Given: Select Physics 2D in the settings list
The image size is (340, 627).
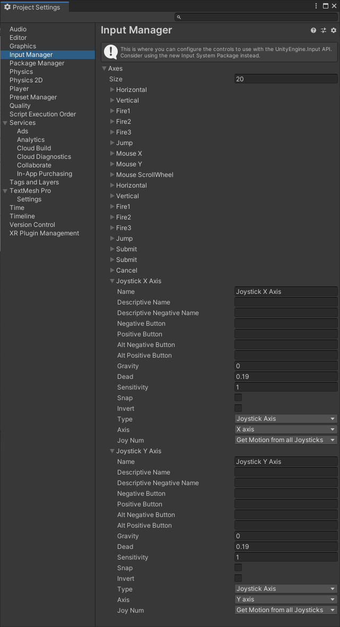Looking at the screenshot, I should [x=26, y=80].
